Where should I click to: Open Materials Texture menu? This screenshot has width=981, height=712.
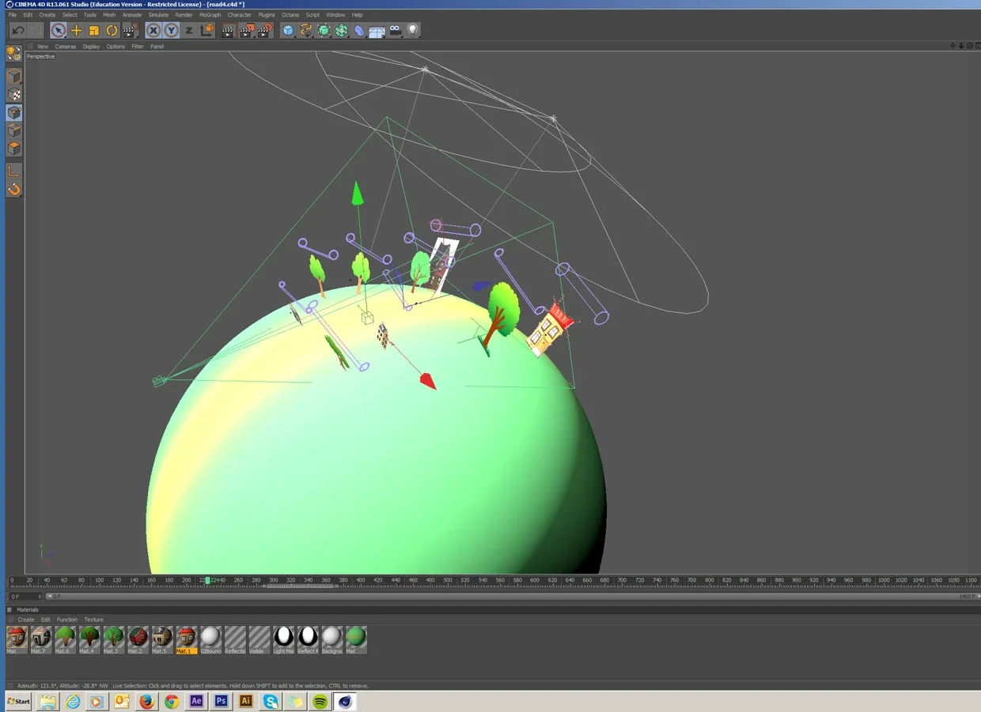[93, 620]
